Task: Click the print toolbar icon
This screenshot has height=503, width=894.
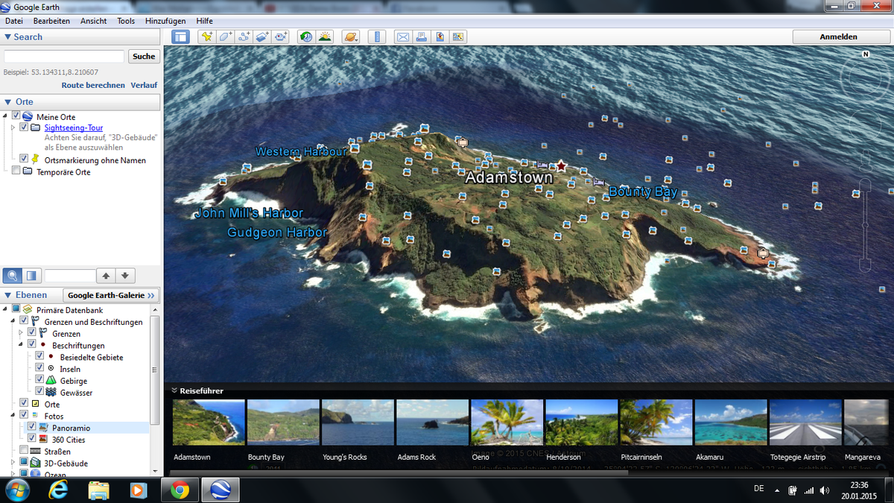Action: coord(421,37)
